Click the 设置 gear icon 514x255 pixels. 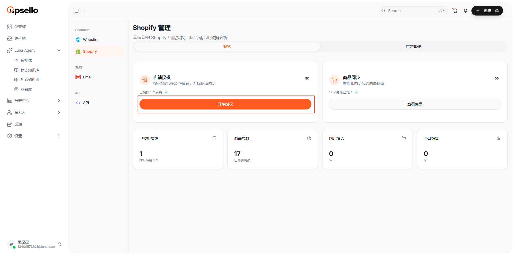[10, 136]
